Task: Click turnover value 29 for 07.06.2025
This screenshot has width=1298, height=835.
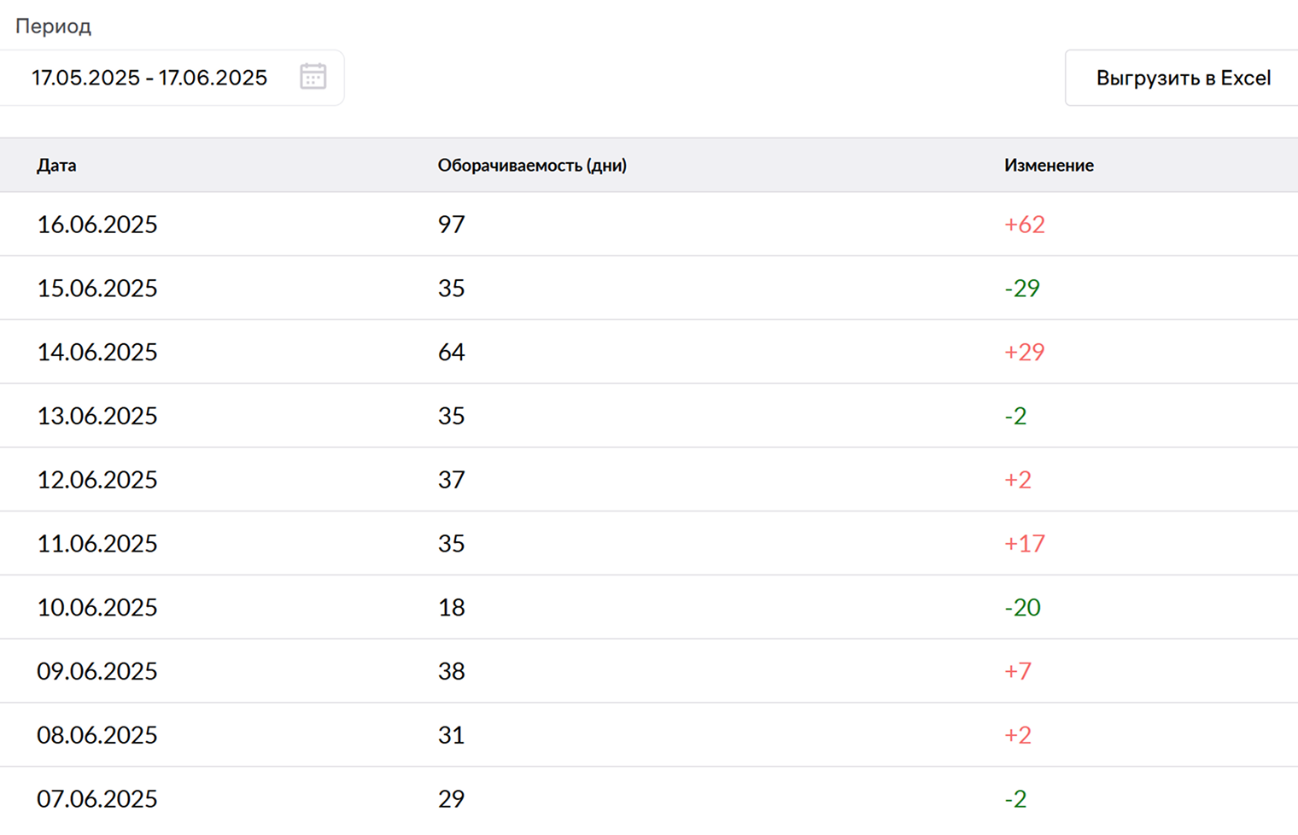Action: 452,799
